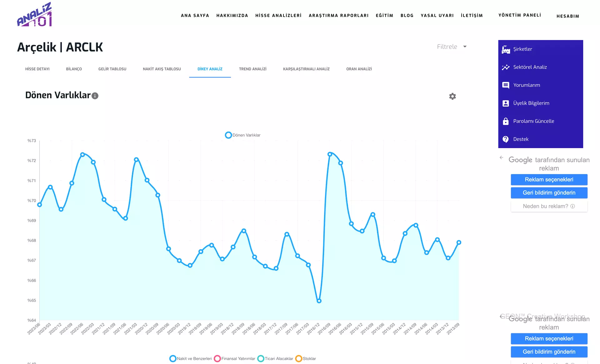600x364 pixels.
Task: Click info icon next to Neden bu reklam
Action: pos(572,206)
